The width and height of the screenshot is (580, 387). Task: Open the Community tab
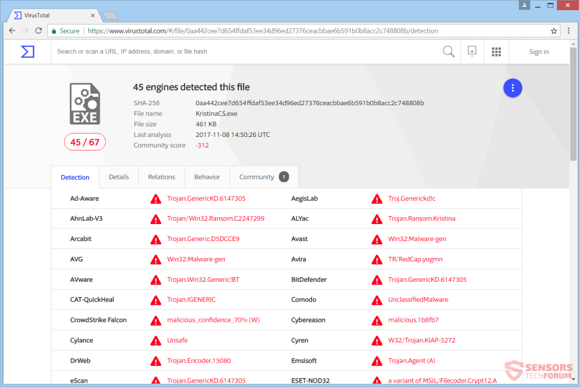[264, 177]
